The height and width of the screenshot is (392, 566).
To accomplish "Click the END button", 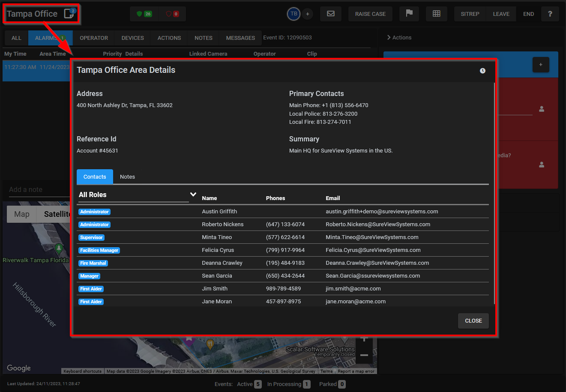I will click(528, 14).
